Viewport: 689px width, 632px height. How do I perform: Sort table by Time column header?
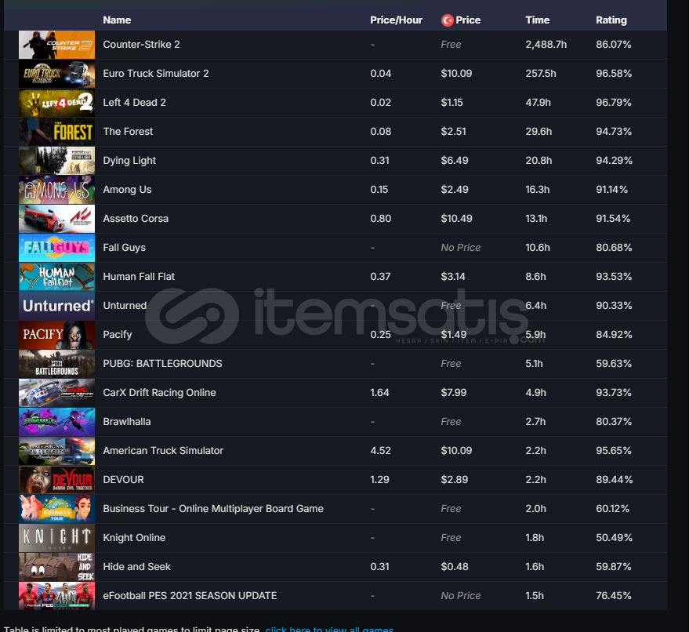(x=538, y=20)
